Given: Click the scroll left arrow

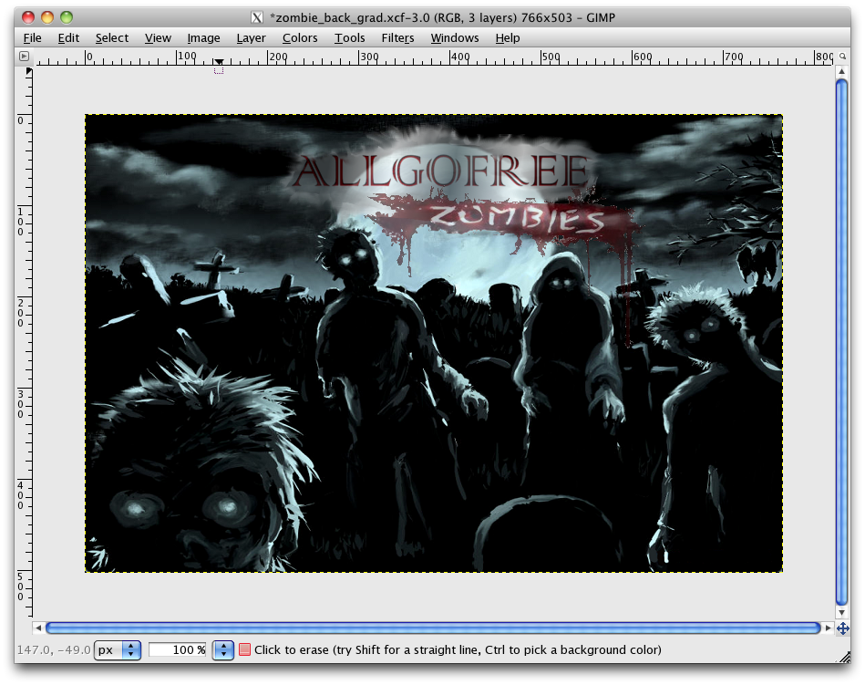Looking at the screenshot, I should (x=38, y=628).
